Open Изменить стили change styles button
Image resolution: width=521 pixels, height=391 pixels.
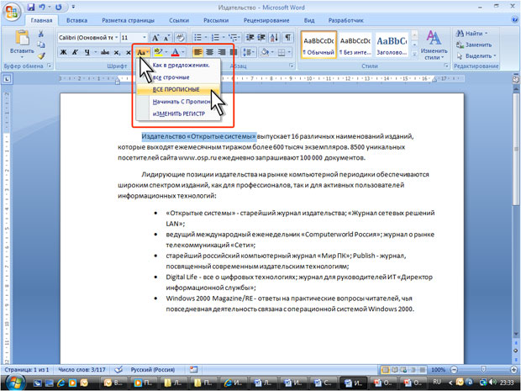coord(434,45)
